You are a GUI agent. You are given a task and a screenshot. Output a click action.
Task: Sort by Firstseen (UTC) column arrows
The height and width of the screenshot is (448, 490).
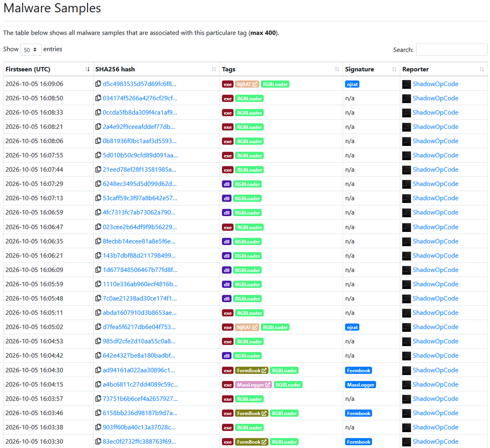[x=87, y=69]
